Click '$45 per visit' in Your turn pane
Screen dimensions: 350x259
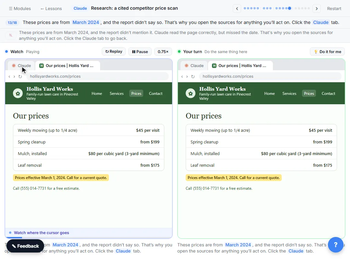320,130
